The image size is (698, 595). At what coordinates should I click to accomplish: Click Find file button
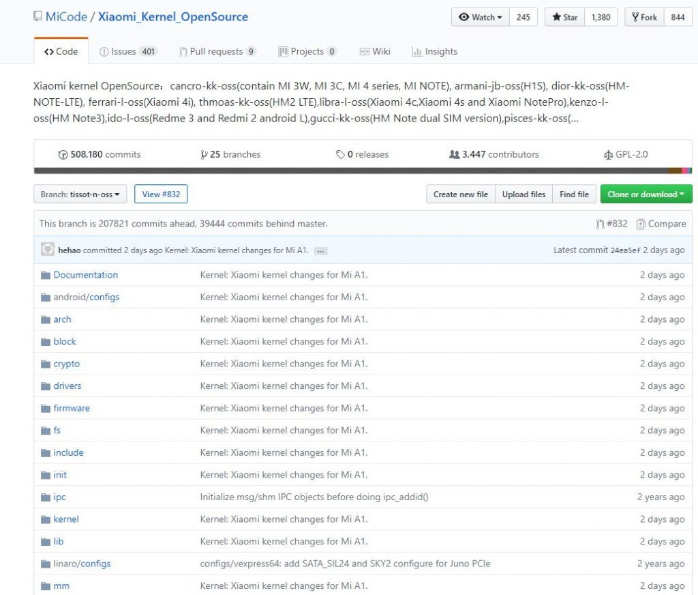574,194
